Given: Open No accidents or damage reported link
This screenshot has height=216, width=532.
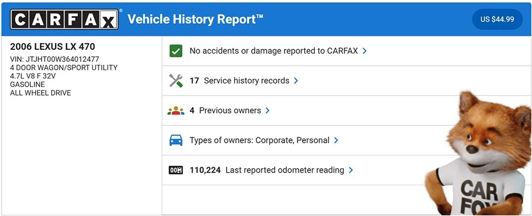Looking at the screenshot, I should click(x=274, y=51).
